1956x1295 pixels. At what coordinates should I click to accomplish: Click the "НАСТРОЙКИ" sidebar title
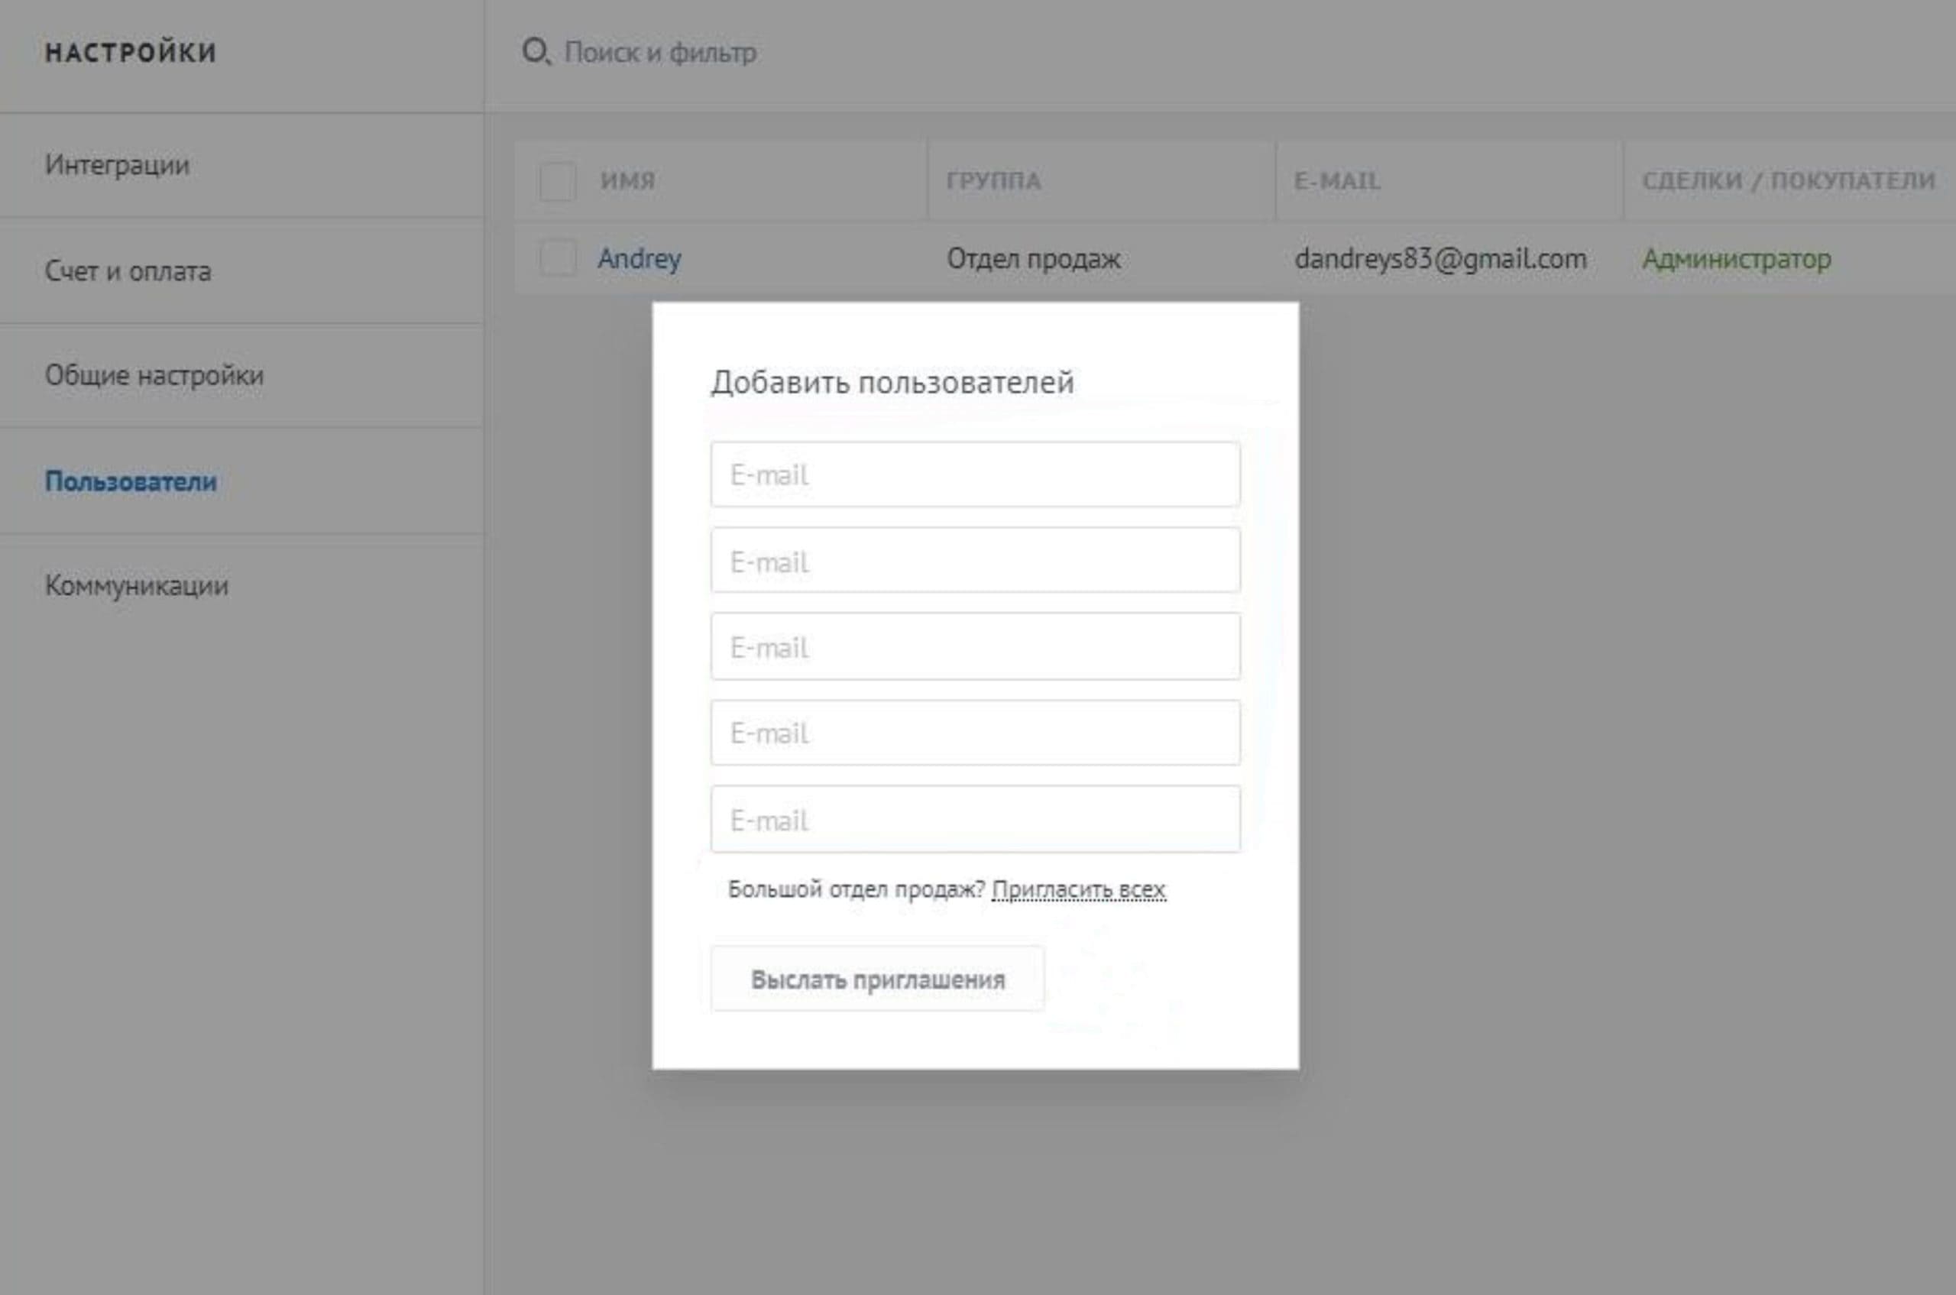[131, 53]
